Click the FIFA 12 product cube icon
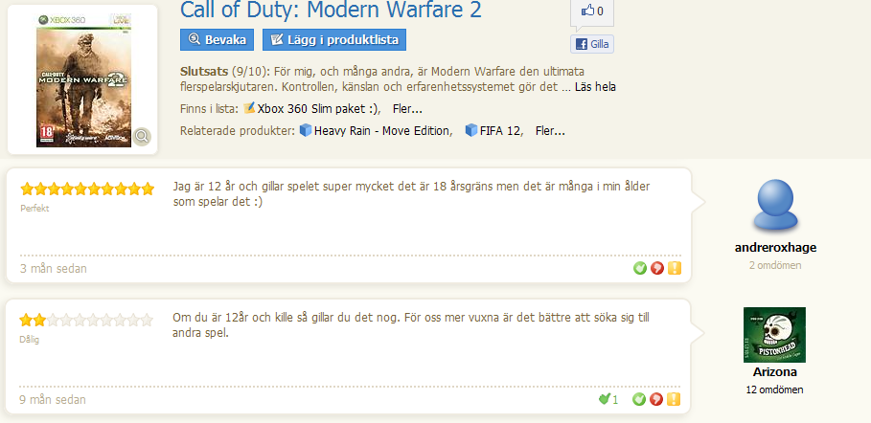Viewport: 871px width, 423px height. tap(471, 130)
